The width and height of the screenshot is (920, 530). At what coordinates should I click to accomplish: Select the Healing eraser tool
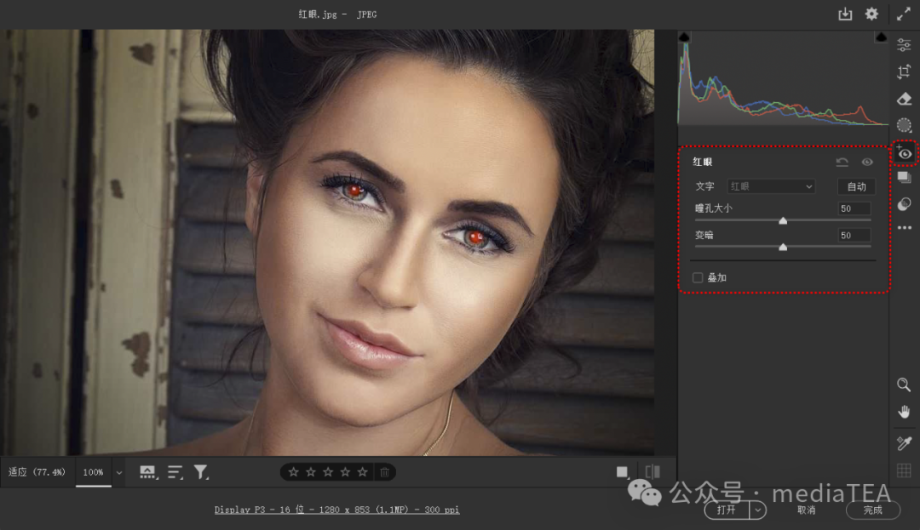tap(904, 99)
